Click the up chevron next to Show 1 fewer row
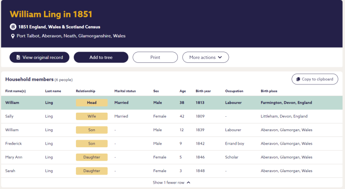 189,182
